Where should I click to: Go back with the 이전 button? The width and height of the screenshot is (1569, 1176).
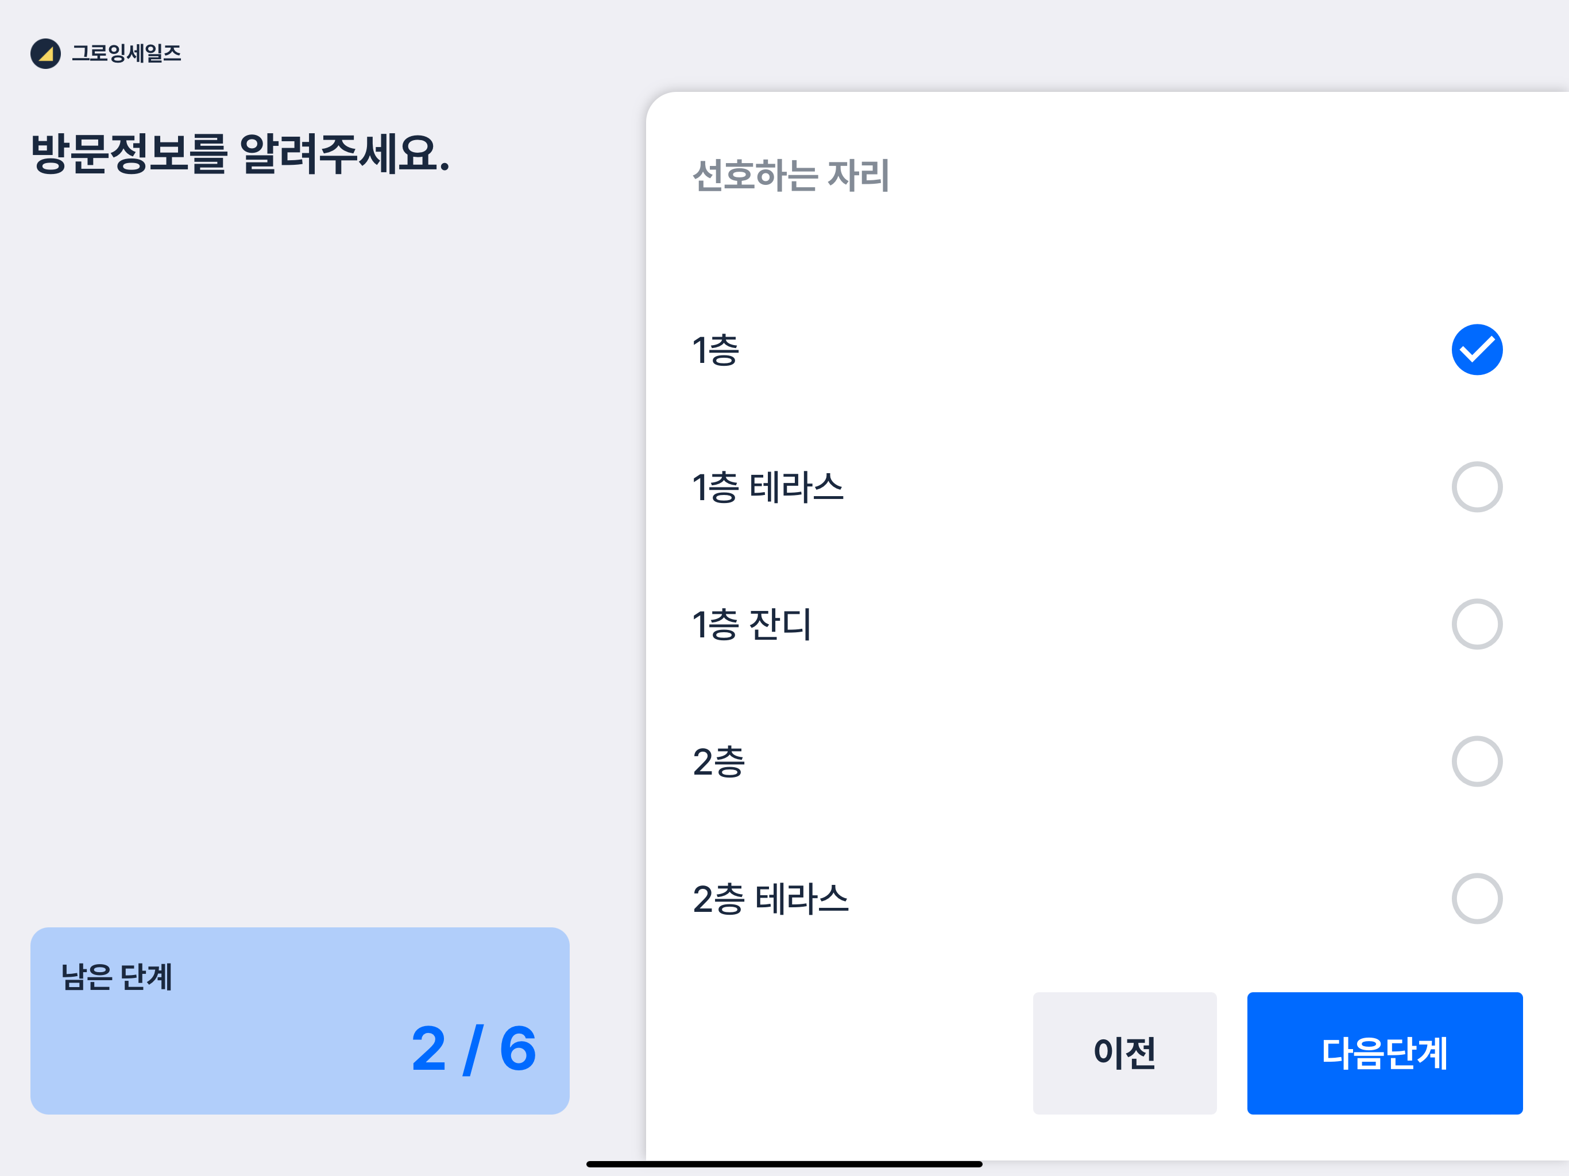click(x=1124, y=1053)
